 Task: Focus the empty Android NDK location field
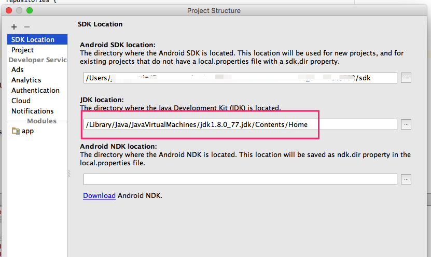coord(240,179)
